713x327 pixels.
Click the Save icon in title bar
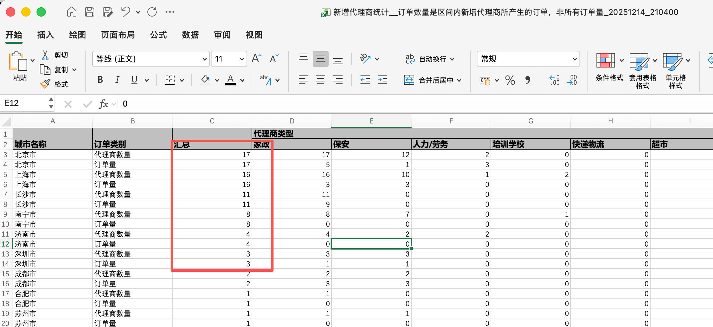(x=90, y=12)
